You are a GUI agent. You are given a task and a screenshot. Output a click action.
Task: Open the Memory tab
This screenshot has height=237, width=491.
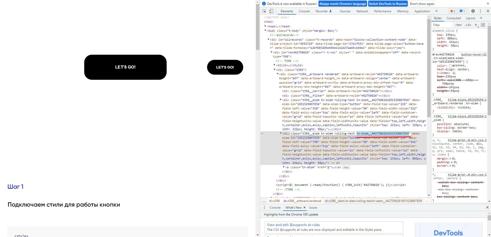pos(403,11)
